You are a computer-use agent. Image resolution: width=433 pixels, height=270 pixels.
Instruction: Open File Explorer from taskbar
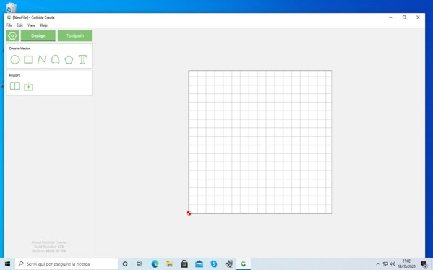point(169,264)
